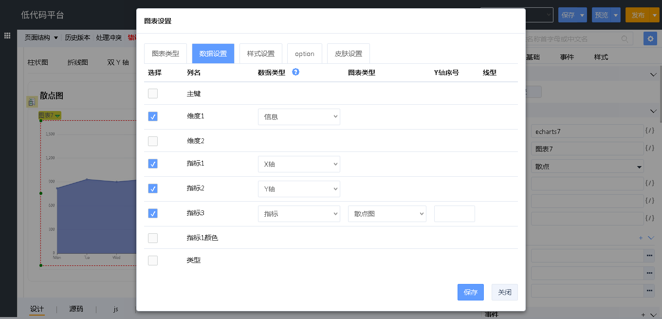This screenshot has height=319, width=662.
Task: Select the 设计 view tab
Action: pos(37,309)
